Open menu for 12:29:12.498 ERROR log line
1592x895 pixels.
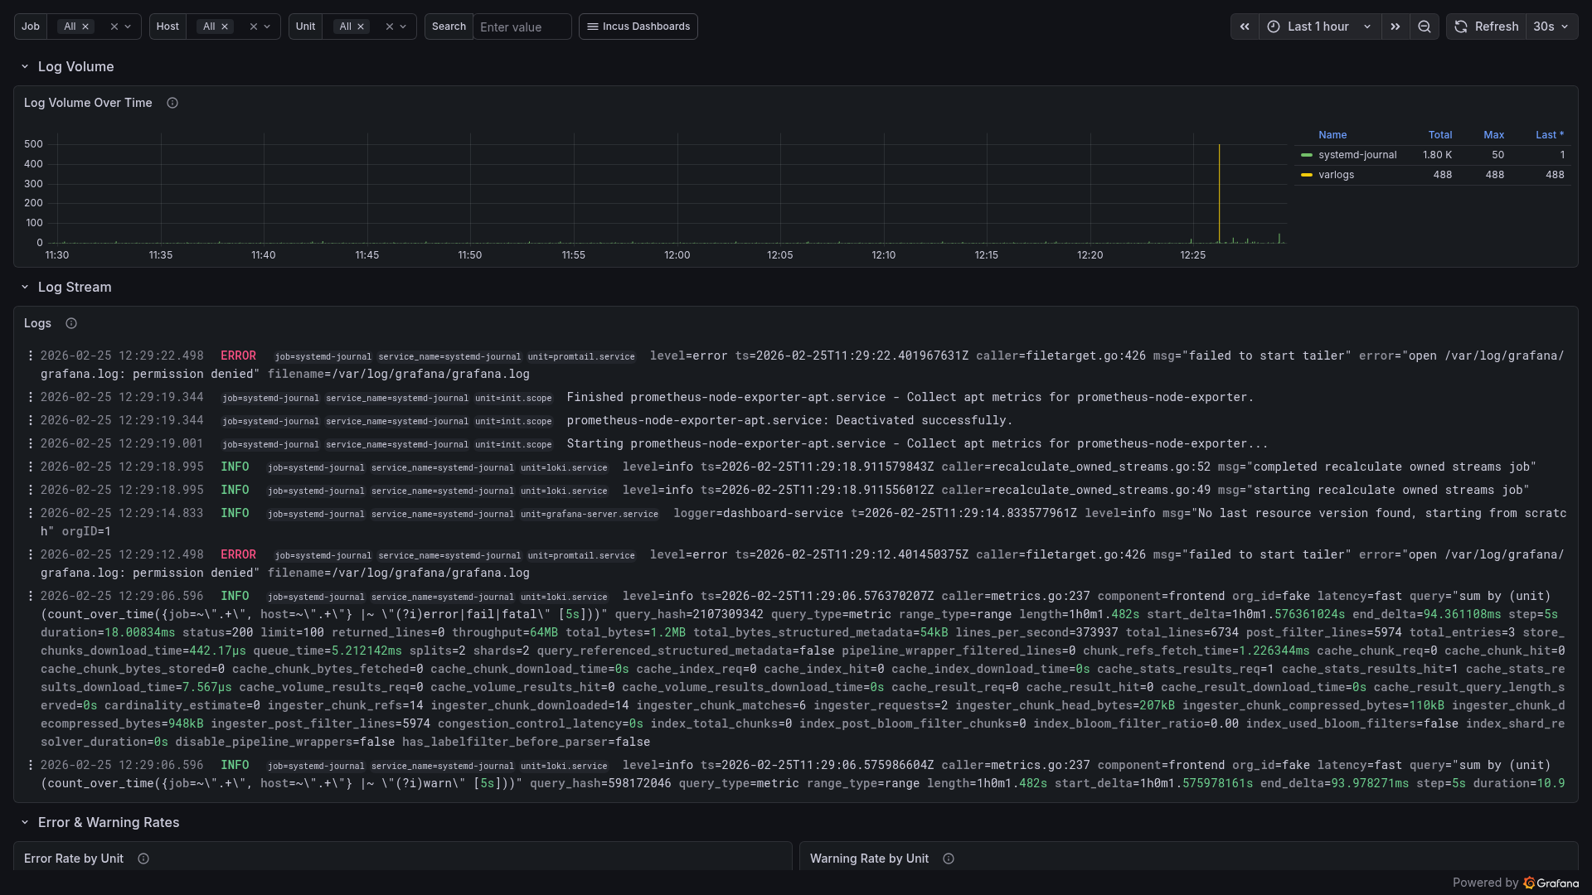(x=31, y=554)
